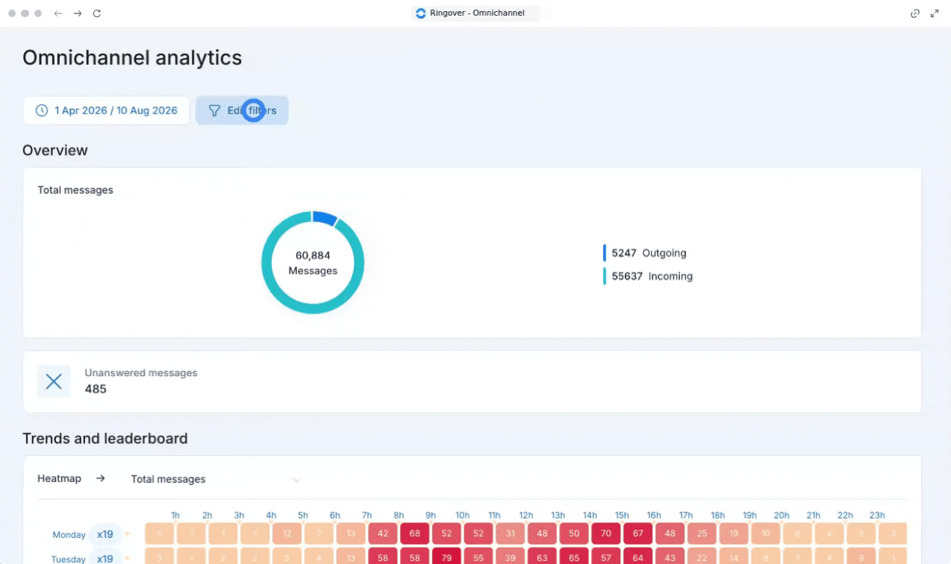Click the Total messages card title
The image size is (951, 564).
point(75,190)
